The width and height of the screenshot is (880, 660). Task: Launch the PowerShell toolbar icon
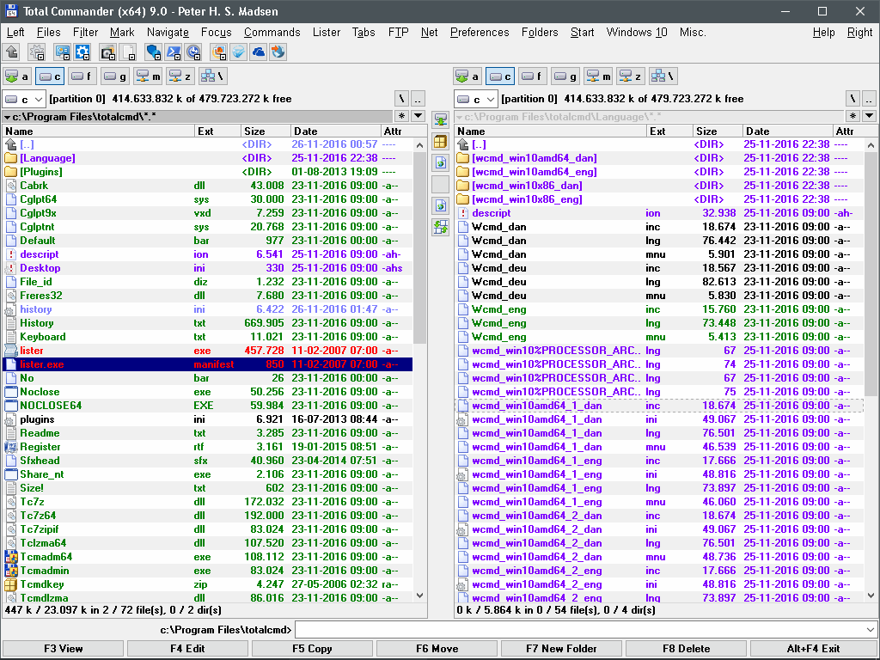(174, 52)
